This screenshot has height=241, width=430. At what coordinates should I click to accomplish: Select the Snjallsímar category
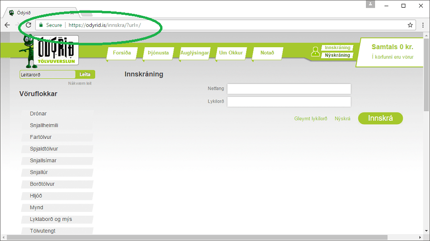57,161
